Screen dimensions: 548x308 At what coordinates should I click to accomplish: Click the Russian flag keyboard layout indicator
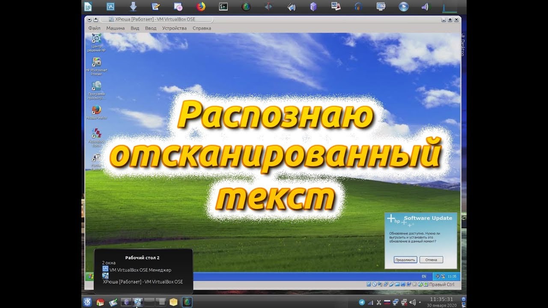point(387,302)
